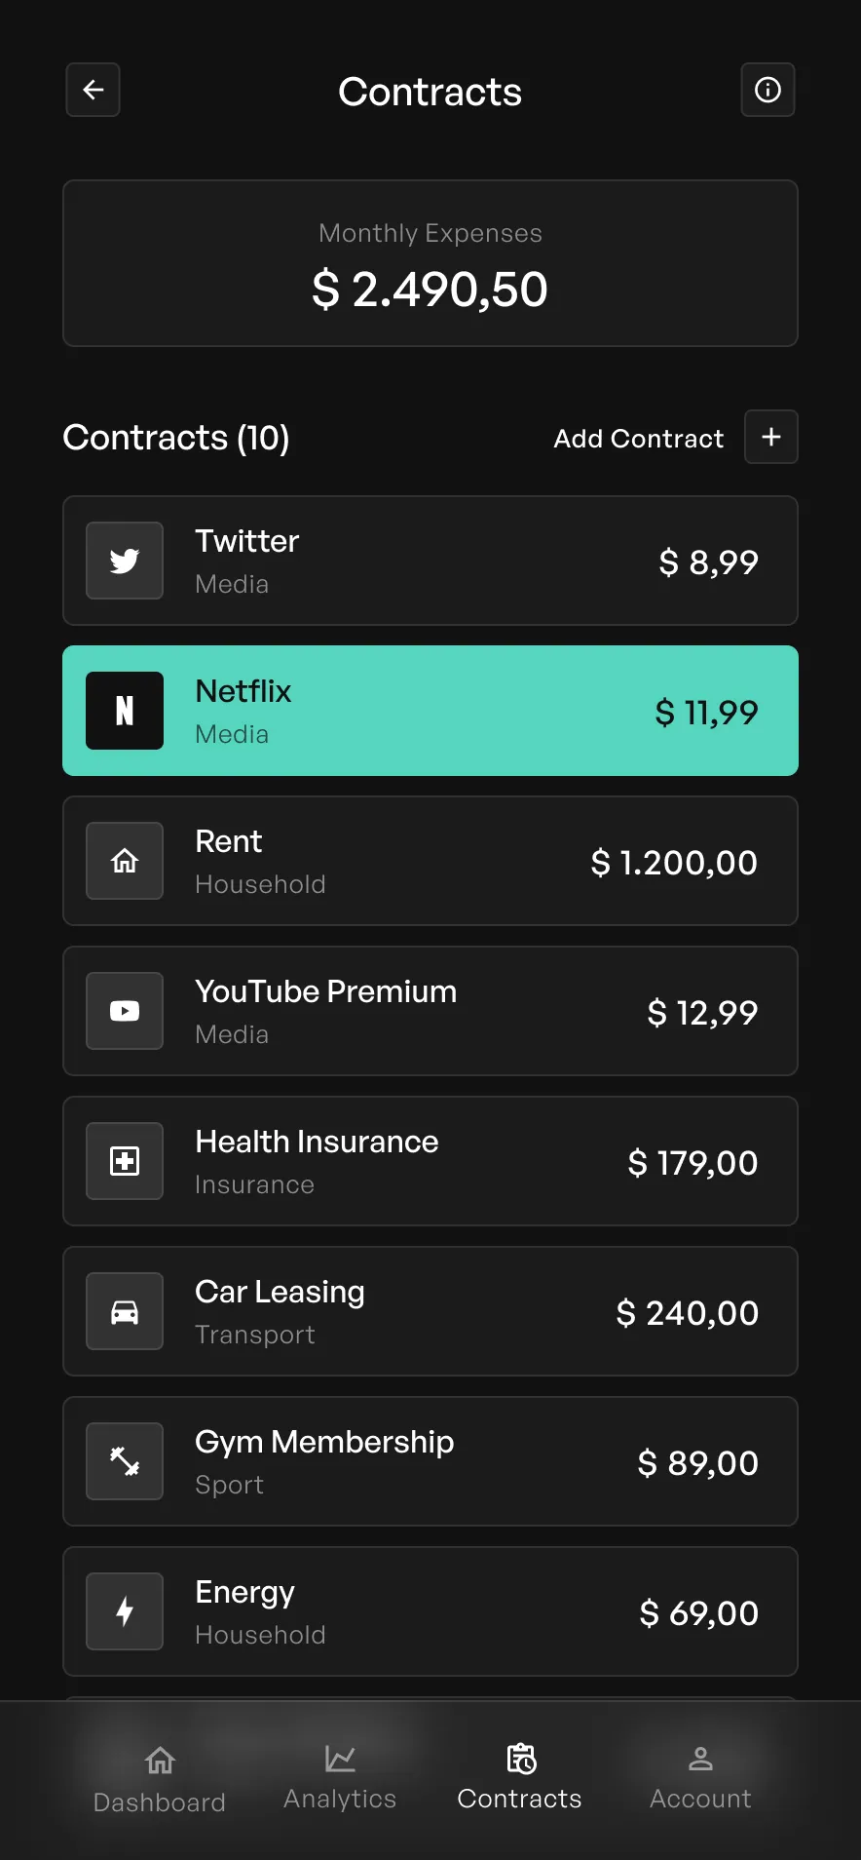This screenshot has height=1860, width=861.
Task: Tap the house icon for Rent
Action: click(x=125, y=861)
